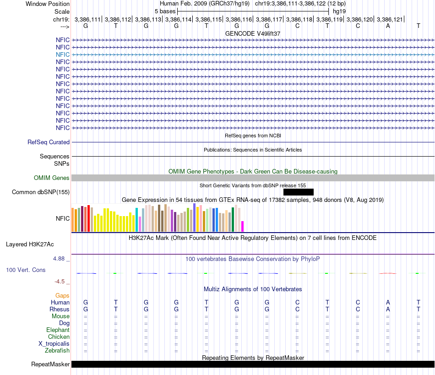Click the OMIM Gene Phenotypes track title

[x=253, y=171]
